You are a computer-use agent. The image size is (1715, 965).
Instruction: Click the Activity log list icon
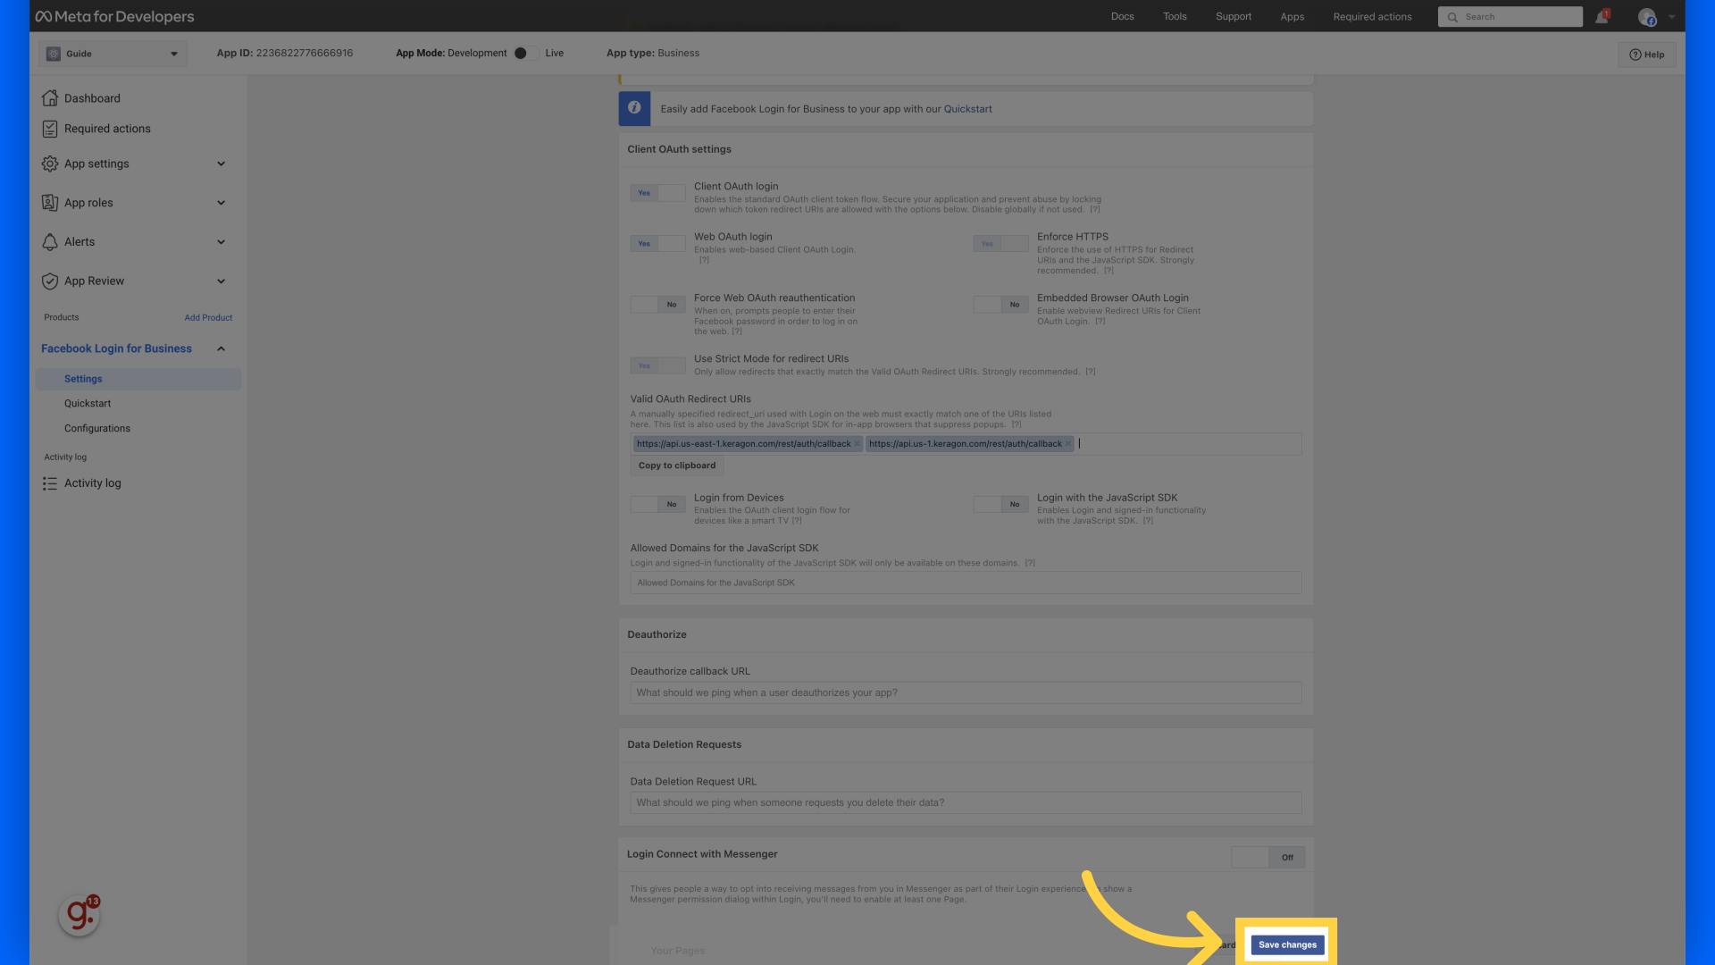pyautogui.click(x=50, y=483)
